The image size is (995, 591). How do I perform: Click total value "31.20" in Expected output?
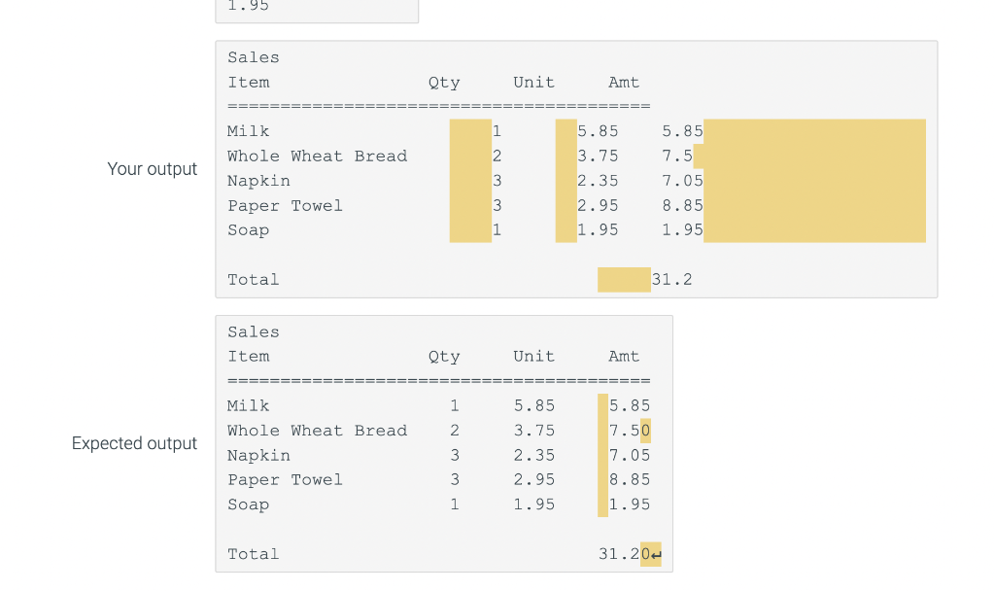point(625,554)
